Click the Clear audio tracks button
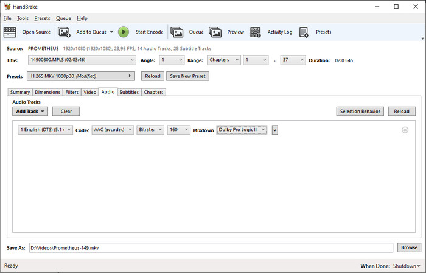 pyautogui.click(x=66, y=112)
